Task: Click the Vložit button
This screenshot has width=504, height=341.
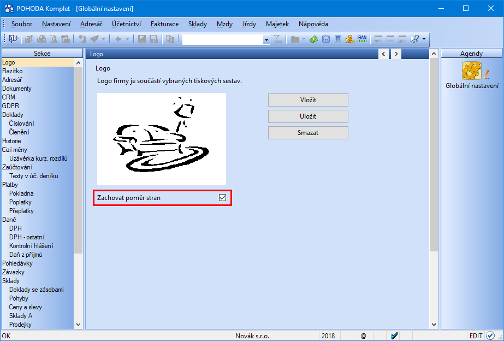Action: coord(309,100)
